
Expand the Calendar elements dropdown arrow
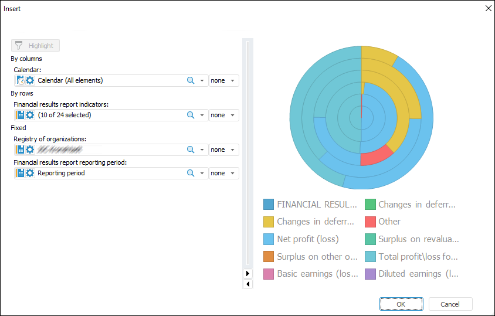pos(202,80)
